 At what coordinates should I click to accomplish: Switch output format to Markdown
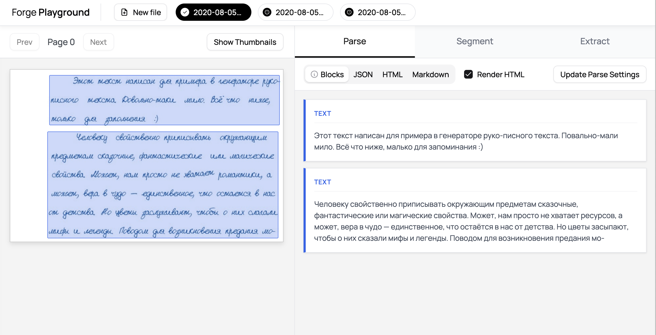click(x=430, y=75)
